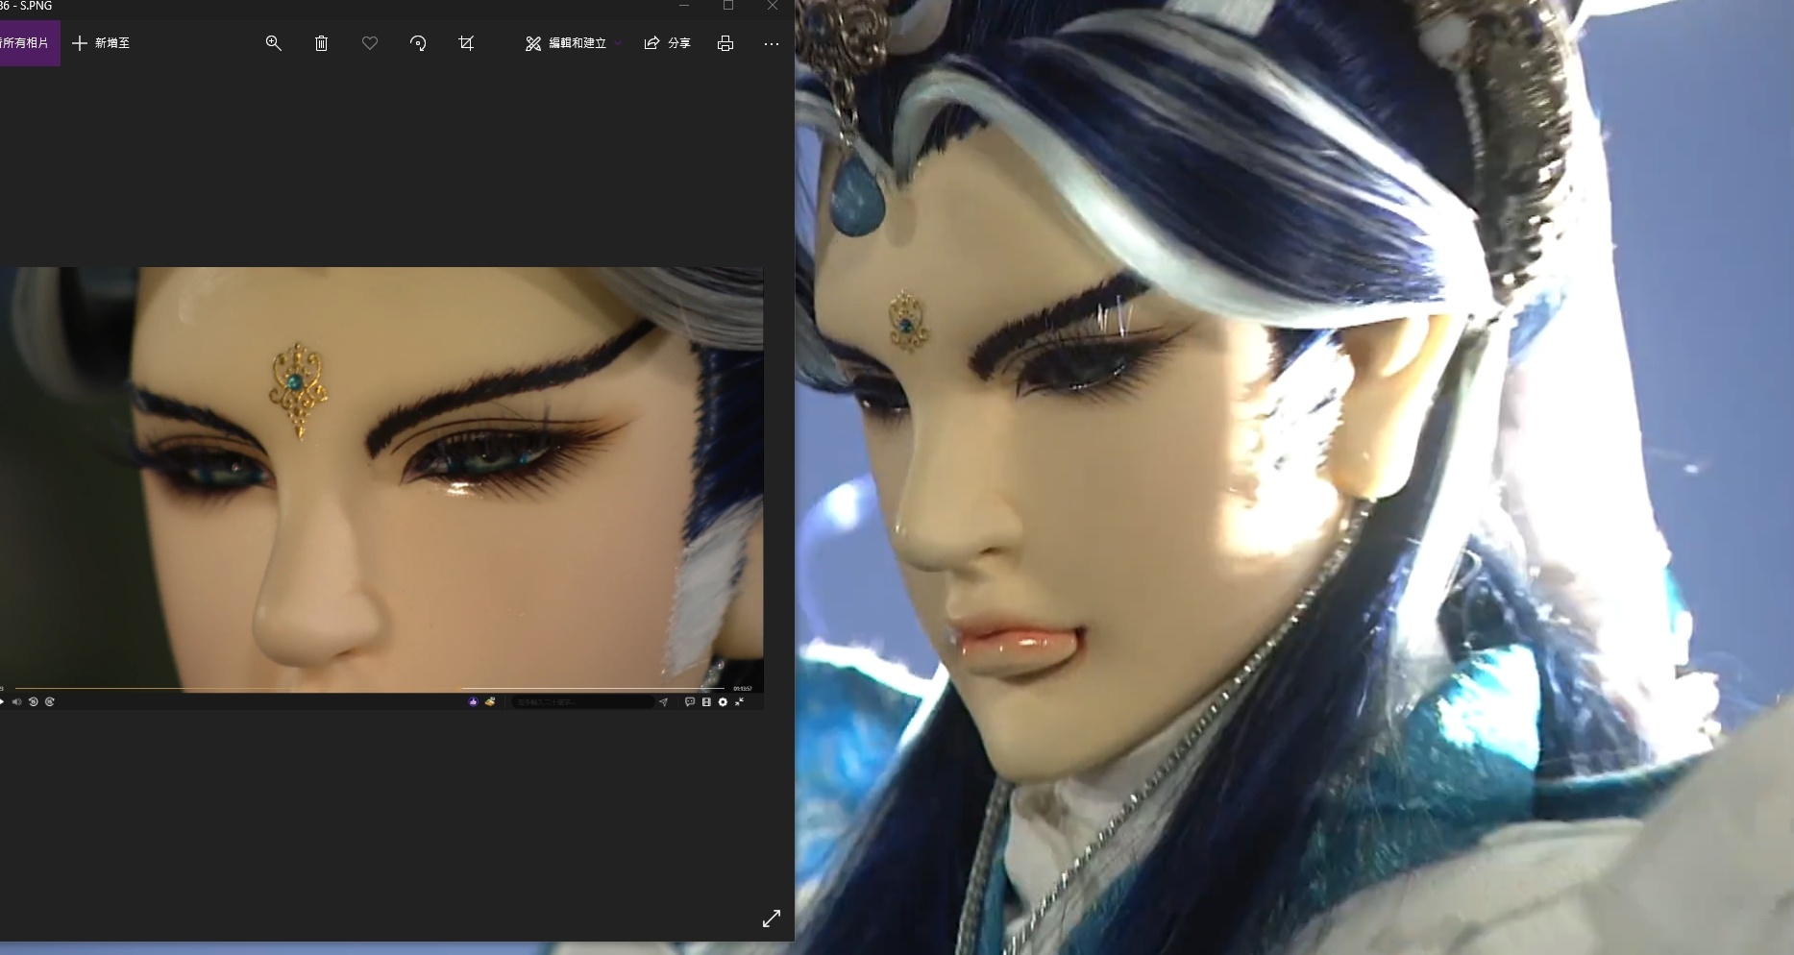Print the photo with the printer icon
The width and height of the screenshot is (1794, 955).
click(x=725, y=43)
